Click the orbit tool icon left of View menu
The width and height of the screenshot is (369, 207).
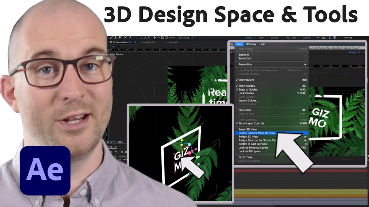tap(232, 52)
